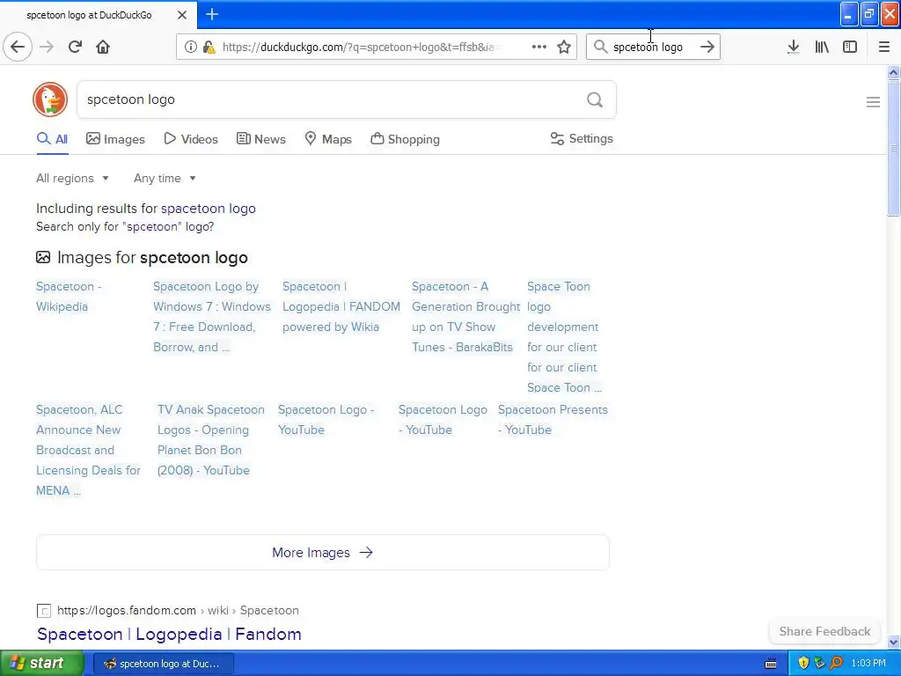Open Spacetoon Presents - YouTube link
The height and width of the screenshot is (676, 901).
coord(553,420)
